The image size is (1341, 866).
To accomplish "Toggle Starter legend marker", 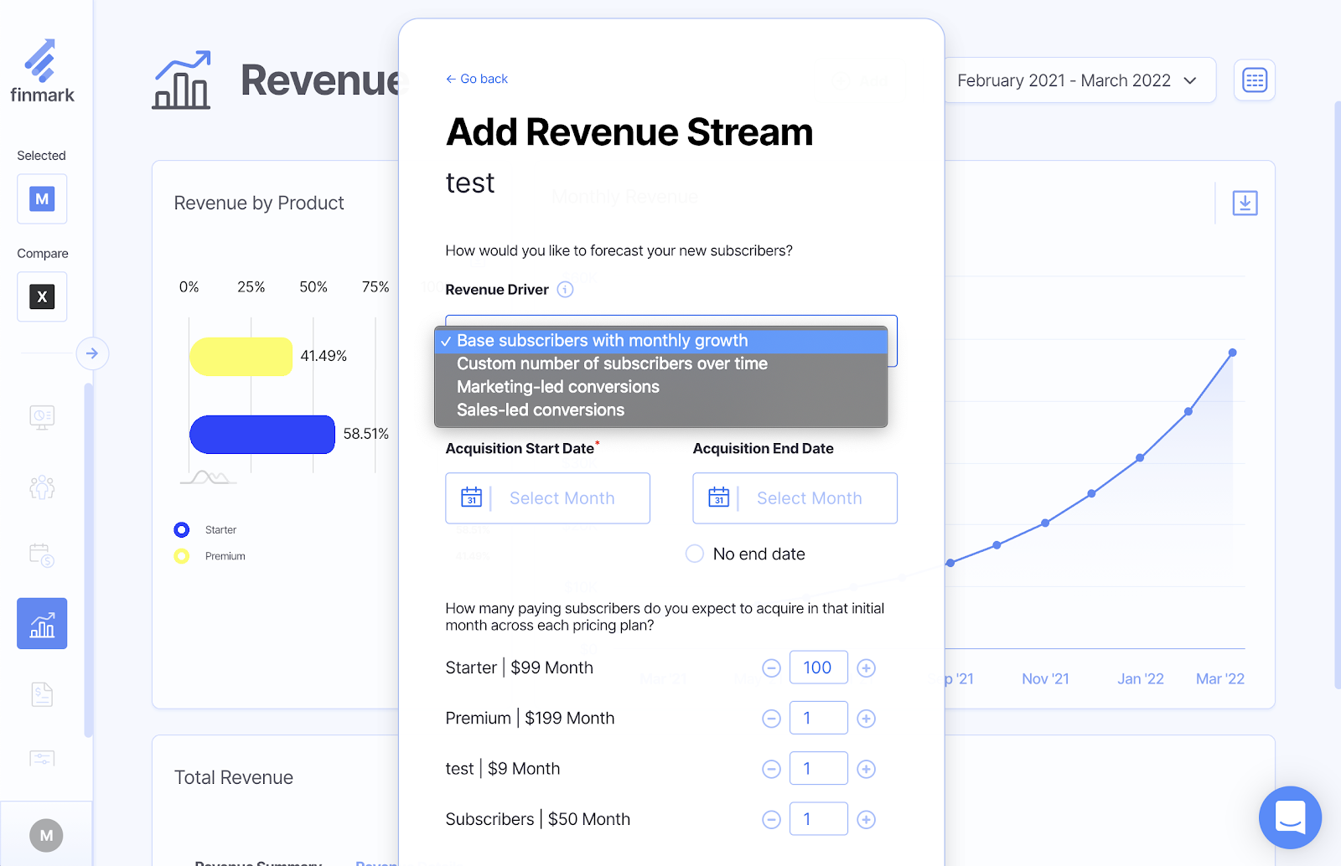I will click(x=182, y=530).
